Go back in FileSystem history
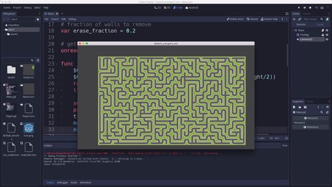This screenshot has height=187, width=332. [4, 19]
